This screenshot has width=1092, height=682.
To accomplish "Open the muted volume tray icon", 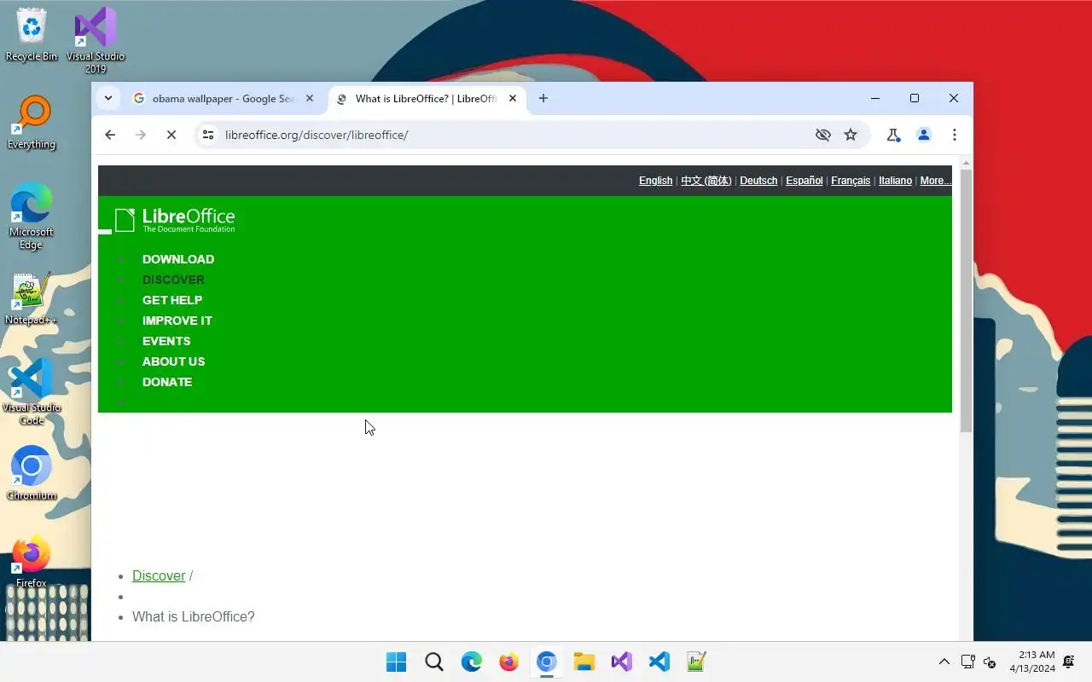I will tap(990, 662).
